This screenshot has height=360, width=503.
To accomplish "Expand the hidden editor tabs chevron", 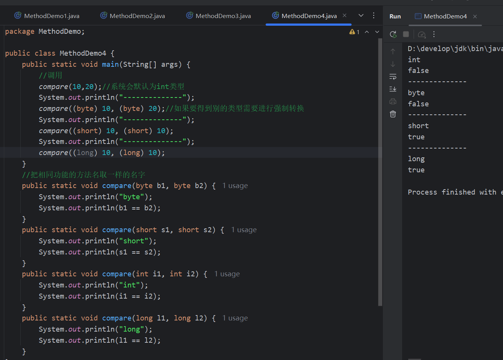I will 361,15.
